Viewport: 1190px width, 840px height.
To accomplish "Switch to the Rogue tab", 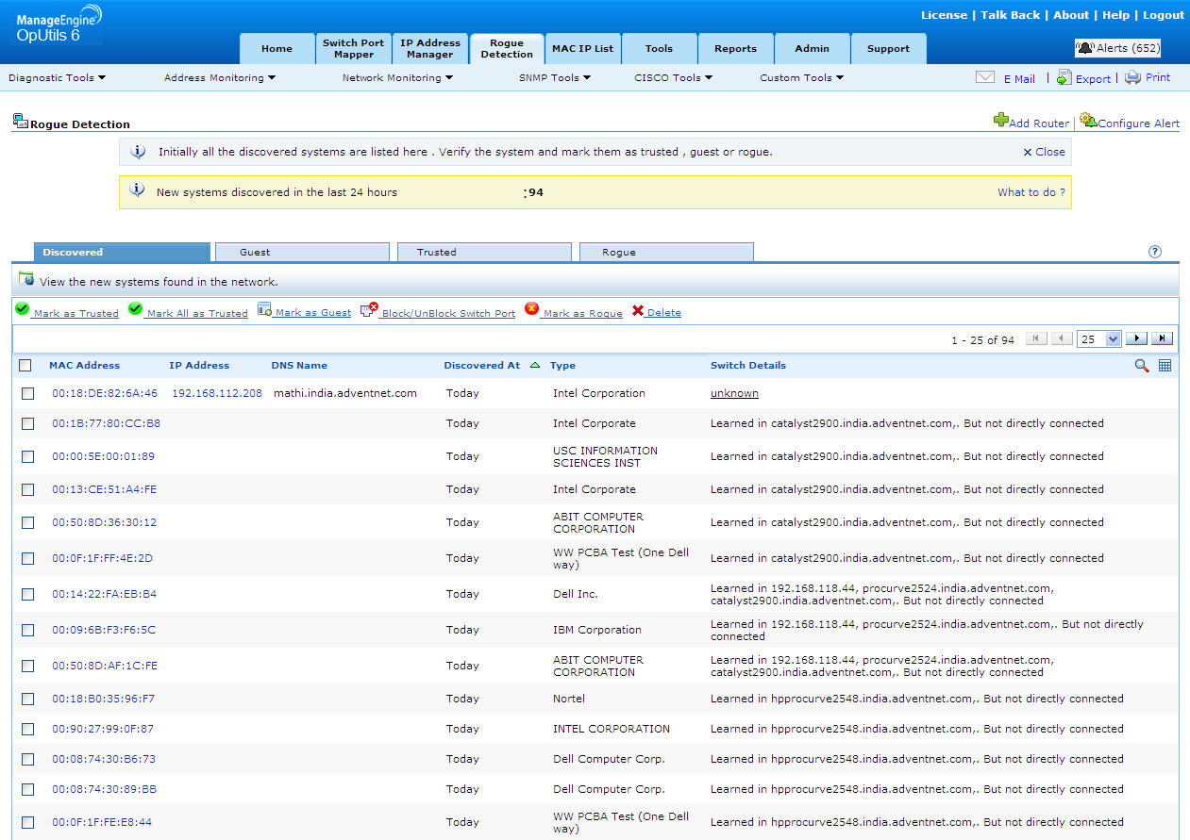I will tap(665, 253).
